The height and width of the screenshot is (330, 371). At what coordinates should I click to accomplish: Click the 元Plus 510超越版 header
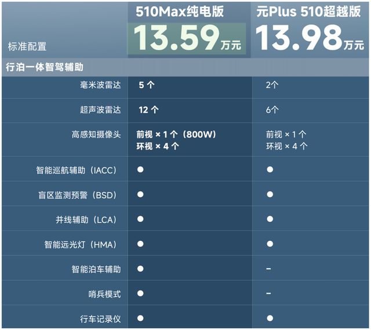click(308, 12)
